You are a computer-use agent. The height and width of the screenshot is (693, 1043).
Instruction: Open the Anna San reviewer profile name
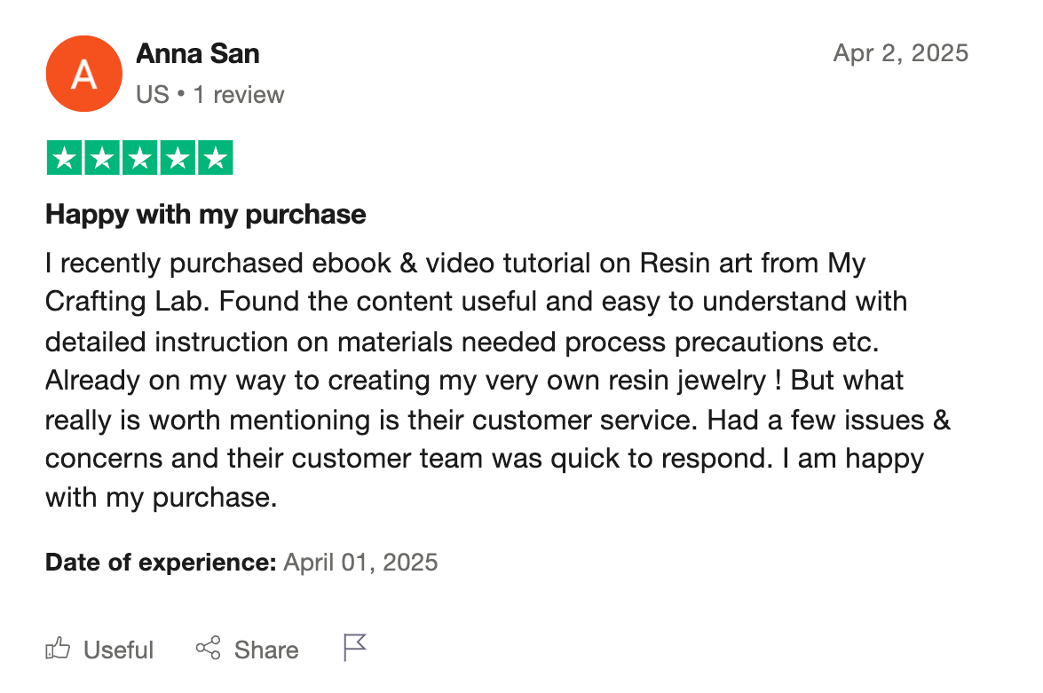pyautogui.click(x=197, y=53)
